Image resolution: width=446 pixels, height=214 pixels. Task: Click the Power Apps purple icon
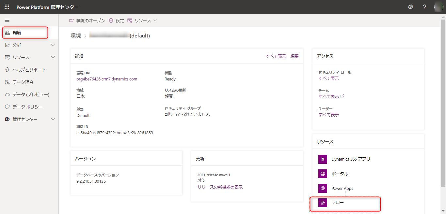pyautogui.click(x=323, y=188)
